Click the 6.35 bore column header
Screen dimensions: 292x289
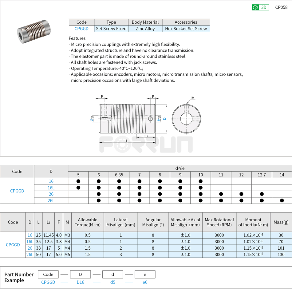coord(119,175)
